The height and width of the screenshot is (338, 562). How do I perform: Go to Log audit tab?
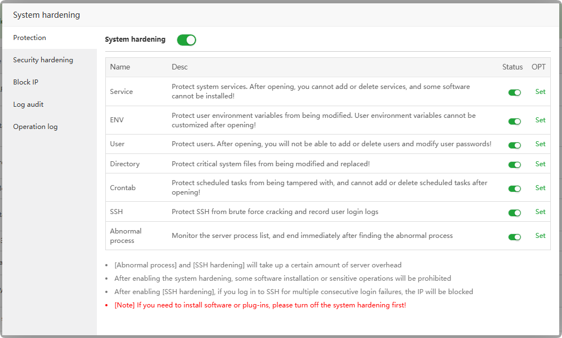28,105
